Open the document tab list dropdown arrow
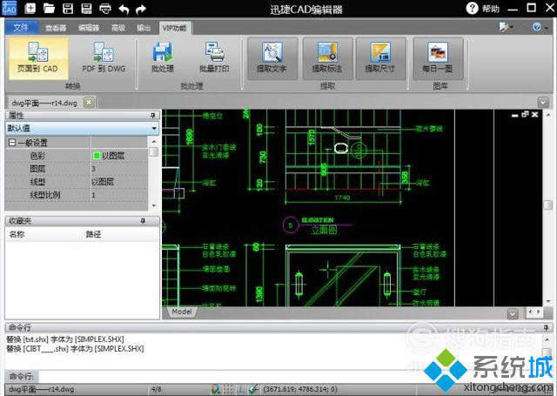The width and height of the screenshot is (557, 396). tap(543, 103)
